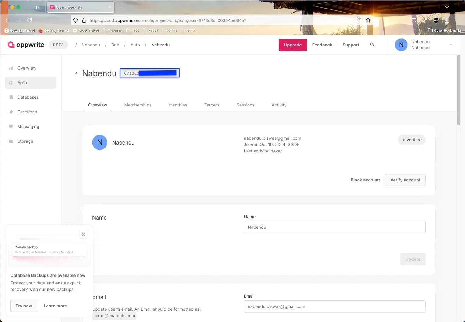Viewport: 465px width, 322px height.
Task: Open the Getting Started Firefox bookmark
Action: pyautogui.click(x=54, y=30)
